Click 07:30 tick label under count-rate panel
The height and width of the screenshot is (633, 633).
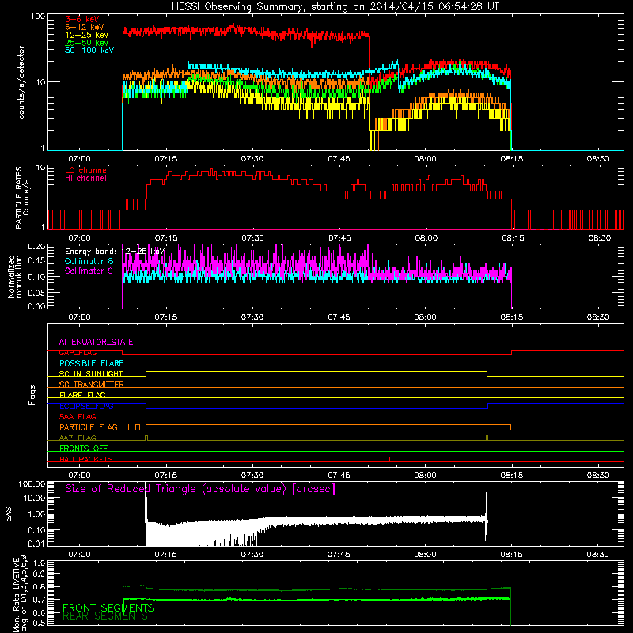[x=252, y=159]
